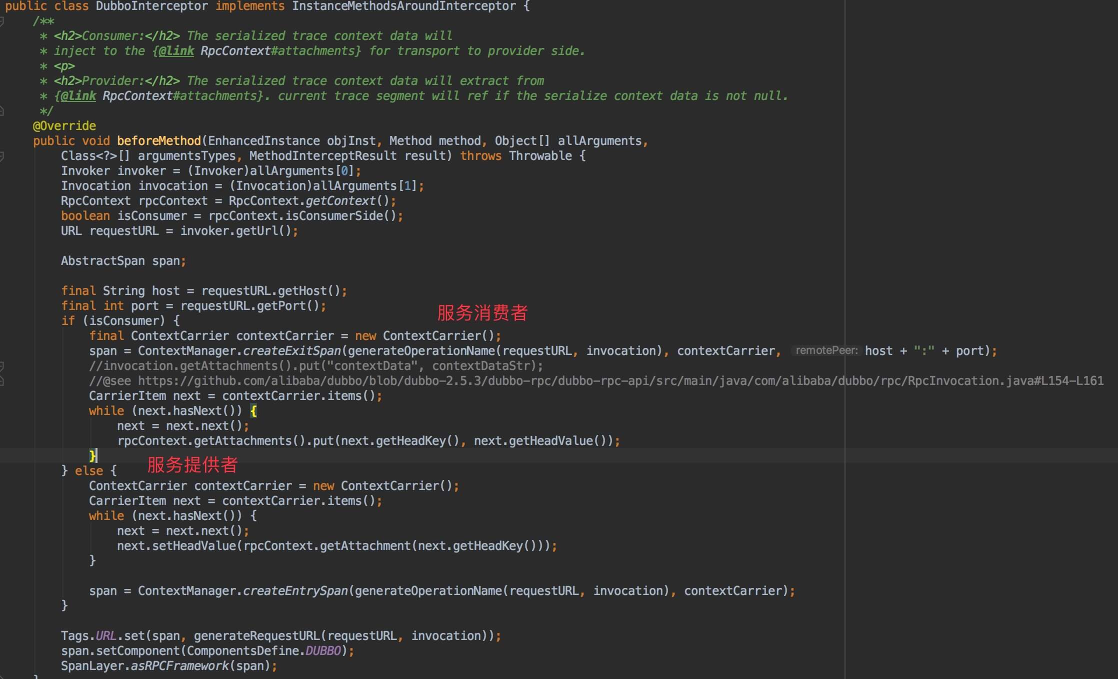Collapse beforeMethod body via gutter fold marker

2,156
